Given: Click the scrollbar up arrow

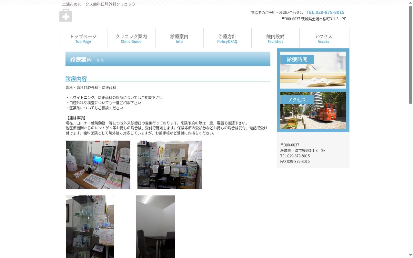Looking at the screenshot, I should [x=410, y=3].
